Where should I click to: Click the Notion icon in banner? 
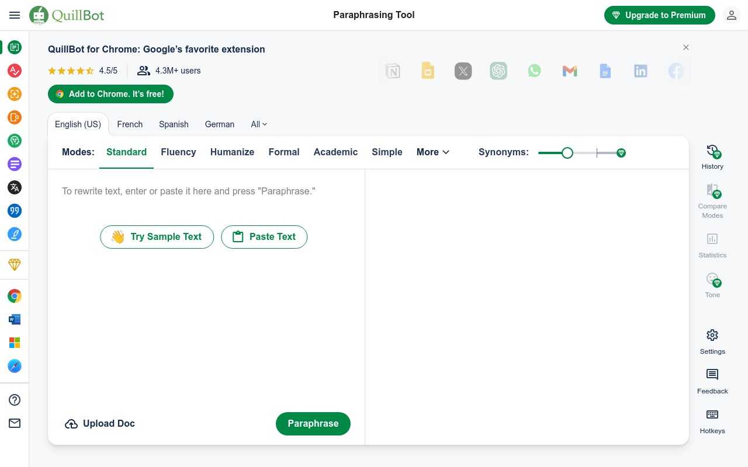pos(393,71)
